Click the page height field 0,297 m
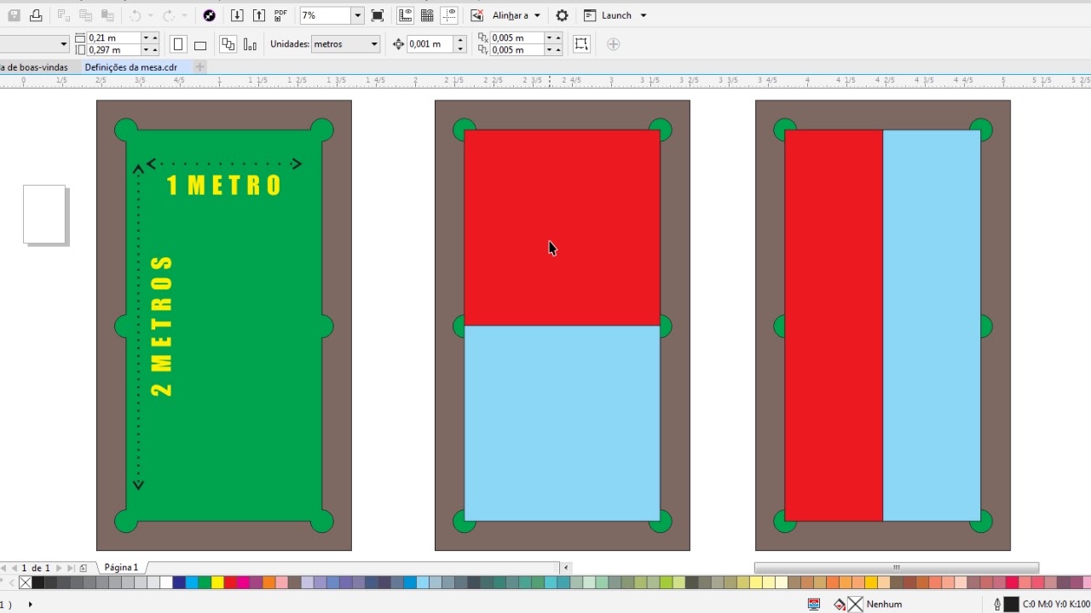 click(x=114, y=50)
